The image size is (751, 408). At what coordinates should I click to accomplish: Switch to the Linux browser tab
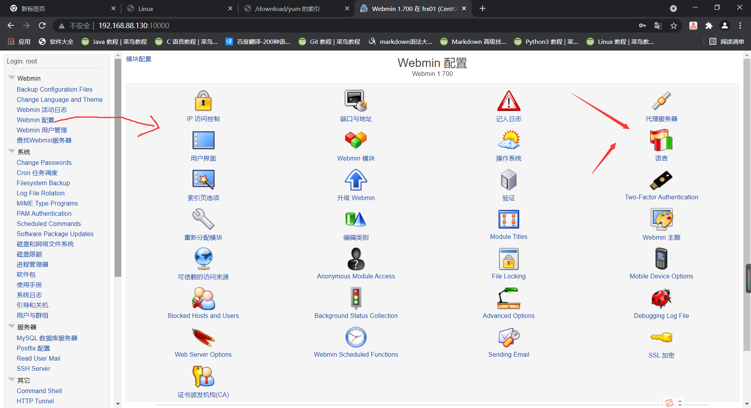coord(179,9)
